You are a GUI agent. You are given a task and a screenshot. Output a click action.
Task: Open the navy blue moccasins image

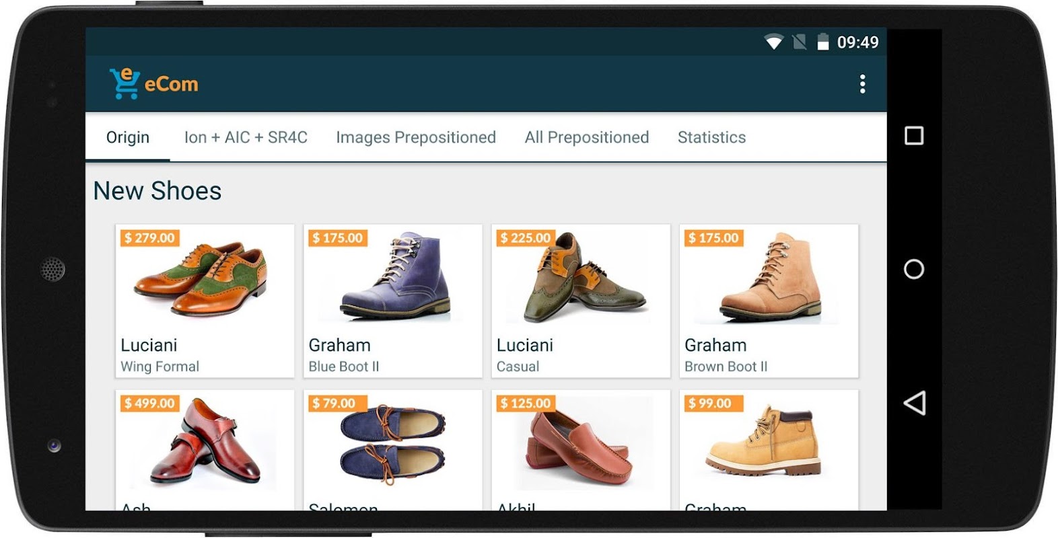pos(393,443)
